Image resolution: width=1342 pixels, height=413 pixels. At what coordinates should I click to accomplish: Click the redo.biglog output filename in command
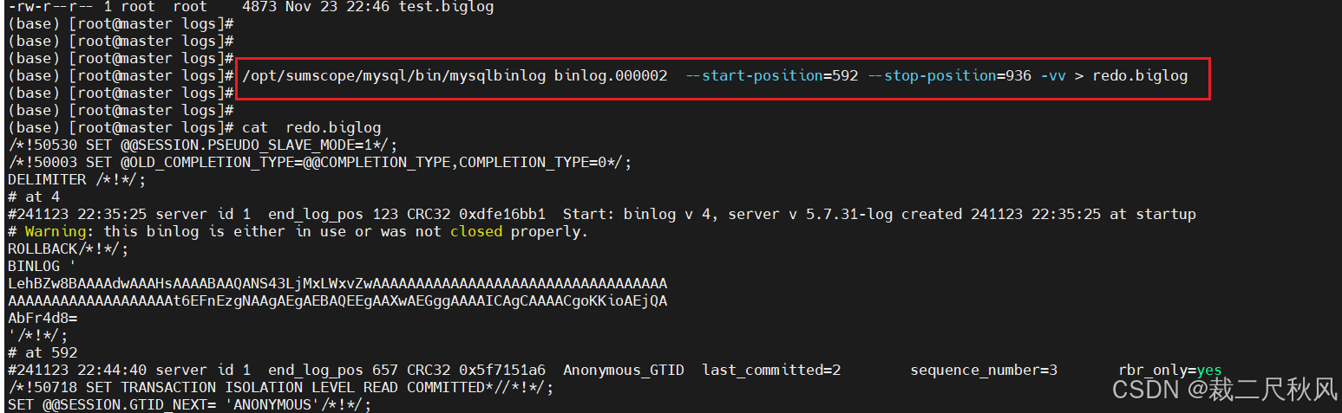[1140, 76]
